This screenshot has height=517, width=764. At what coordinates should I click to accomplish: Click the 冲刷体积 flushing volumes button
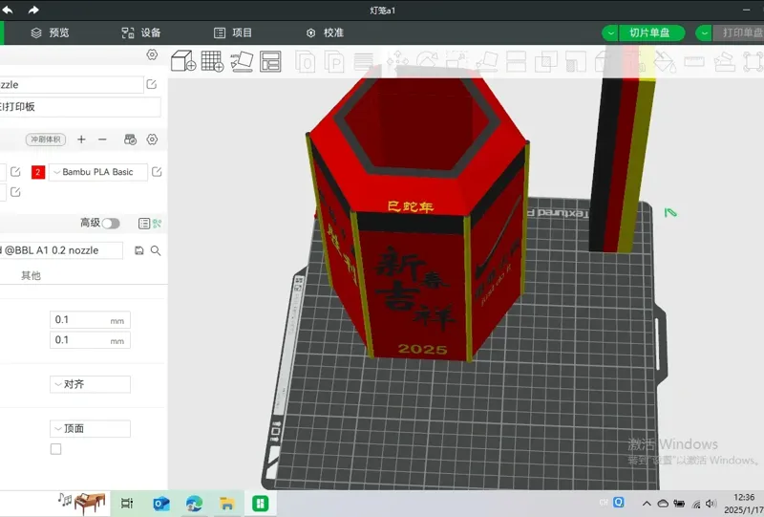click(46, 140)
